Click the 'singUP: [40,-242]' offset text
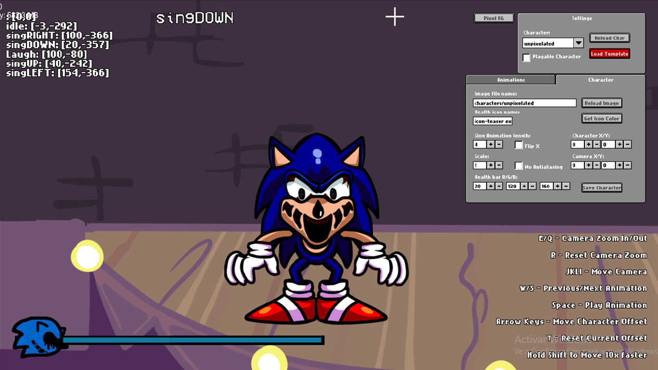The image size is (658, 370). (49, 64)
